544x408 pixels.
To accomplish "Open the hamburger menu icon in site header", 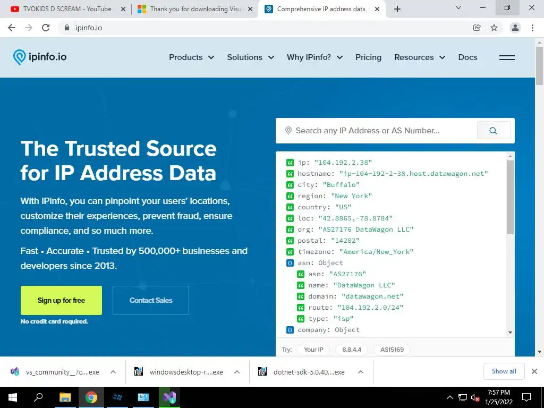I will (x=507, y=57).
